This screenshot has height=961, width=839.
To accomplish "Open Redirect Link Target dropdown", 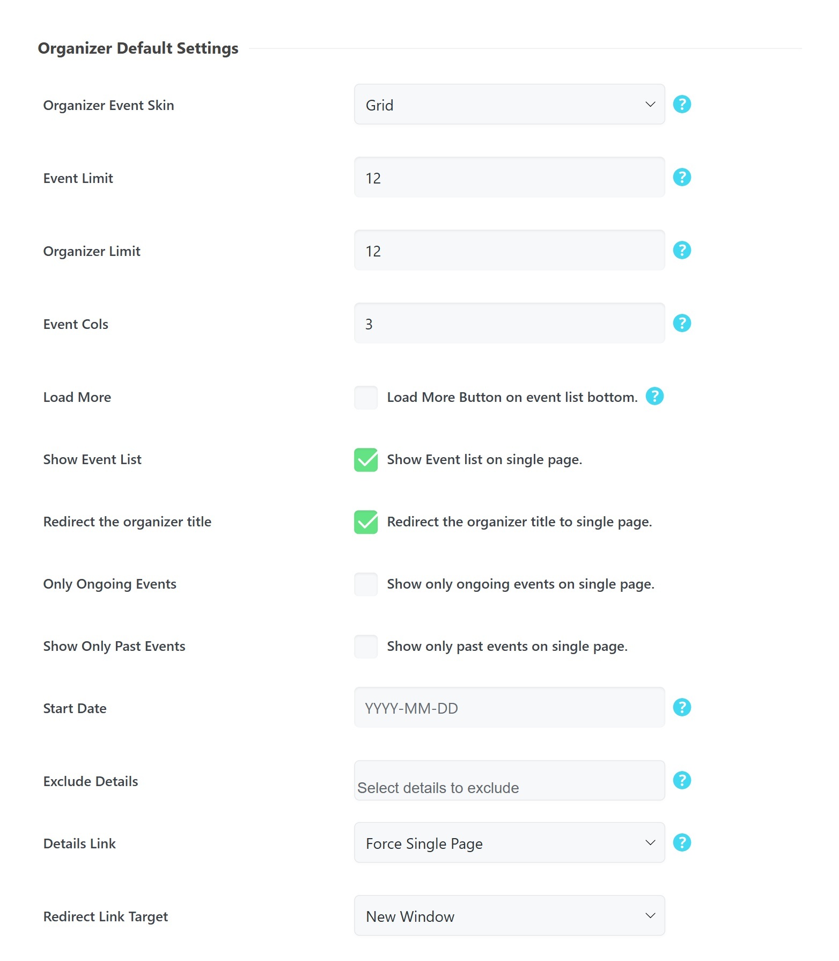I will 509,916.
